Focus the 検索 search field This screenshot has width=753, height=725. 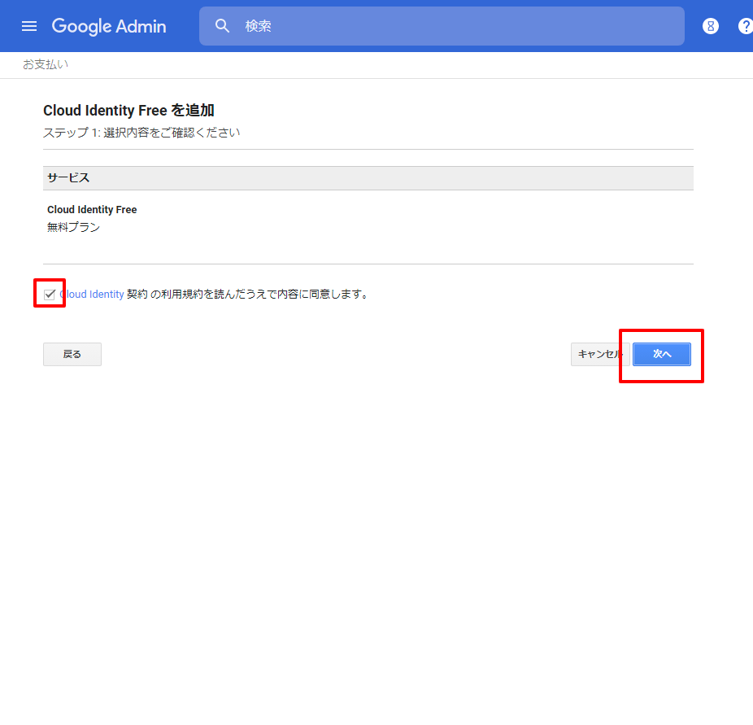coord(442,26)
